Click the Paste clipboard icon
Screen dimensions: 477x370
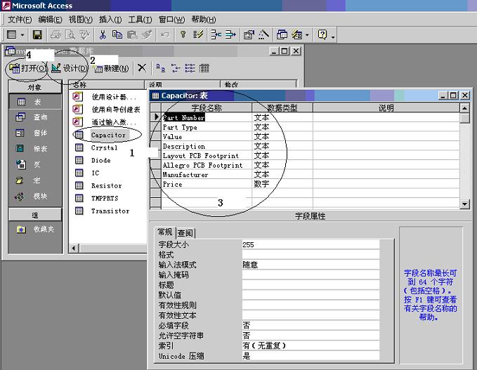(x=132, y=34)
